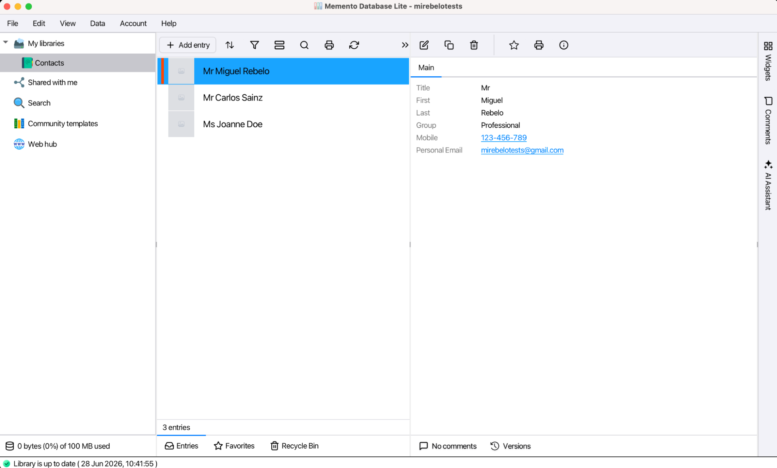Click the group/list view layout icon
This screenshot has height=468, width=777.
coord(279,45)
